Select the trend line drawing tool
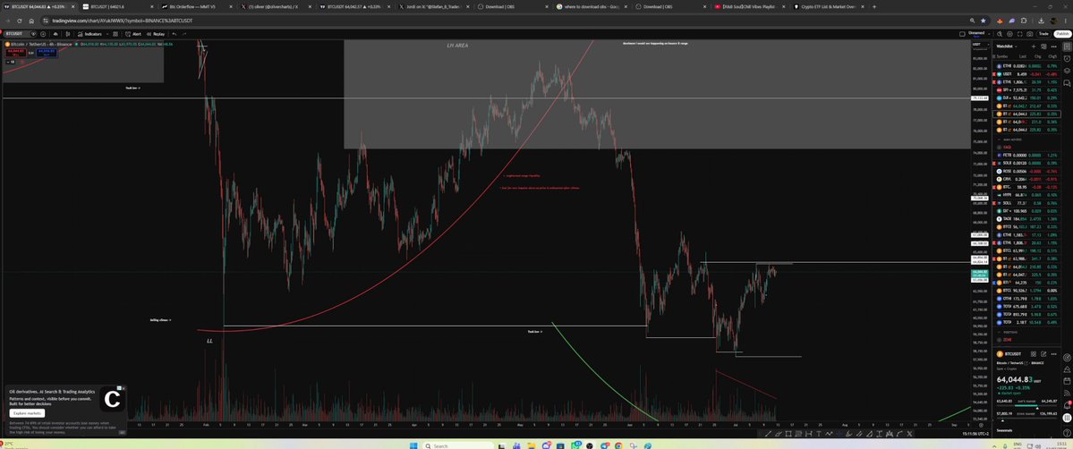Viewport: 1073px width, 449px height. pyautogui.click(x=768, y=434)
